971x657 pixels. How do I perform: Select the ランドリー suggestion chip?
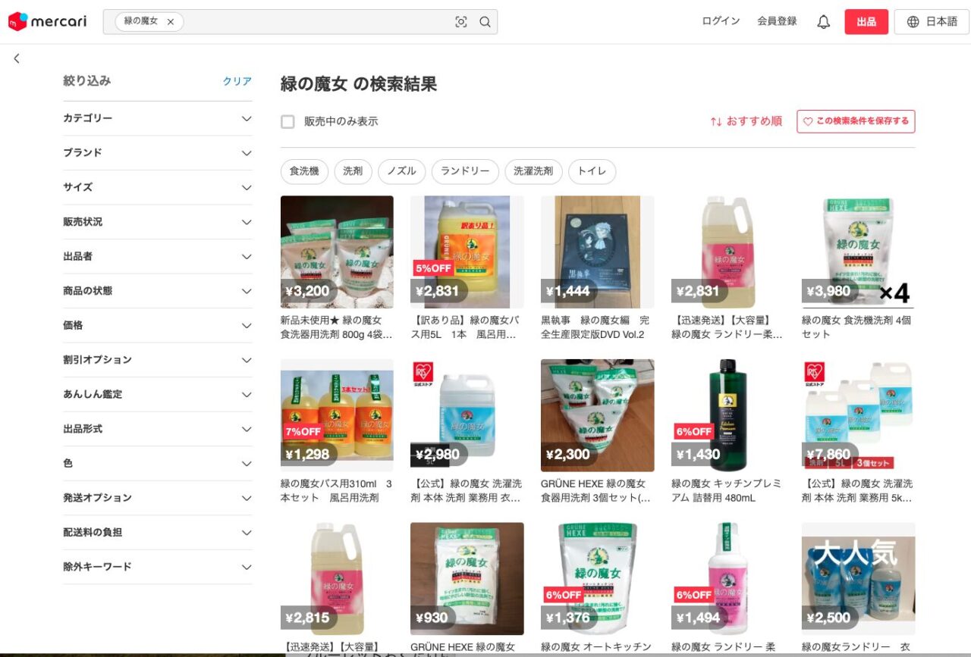(x=465, y=171)
